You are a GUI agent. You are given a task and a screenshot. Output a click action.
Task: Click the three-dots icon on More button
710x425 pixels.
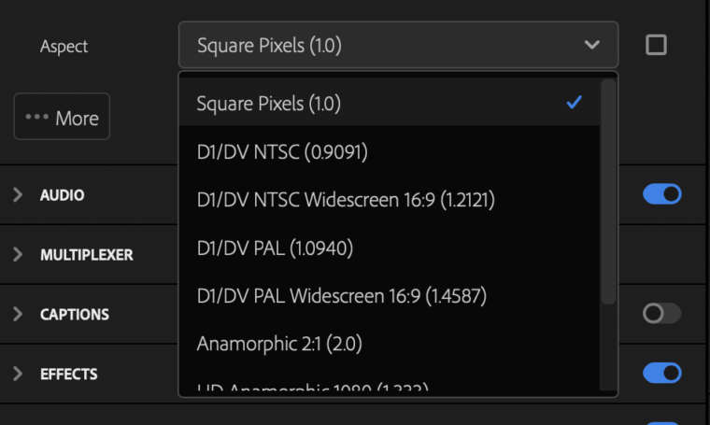click(x=37, y=117)
